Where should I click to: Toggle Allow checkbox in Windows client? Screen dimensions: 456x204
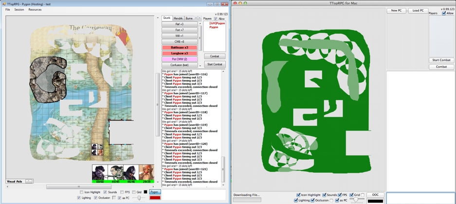tap(216, 19)
